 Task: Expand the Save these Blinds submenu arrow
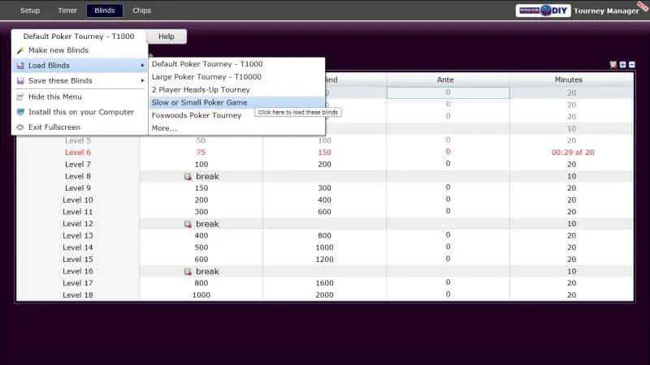(x=142, y=80)
